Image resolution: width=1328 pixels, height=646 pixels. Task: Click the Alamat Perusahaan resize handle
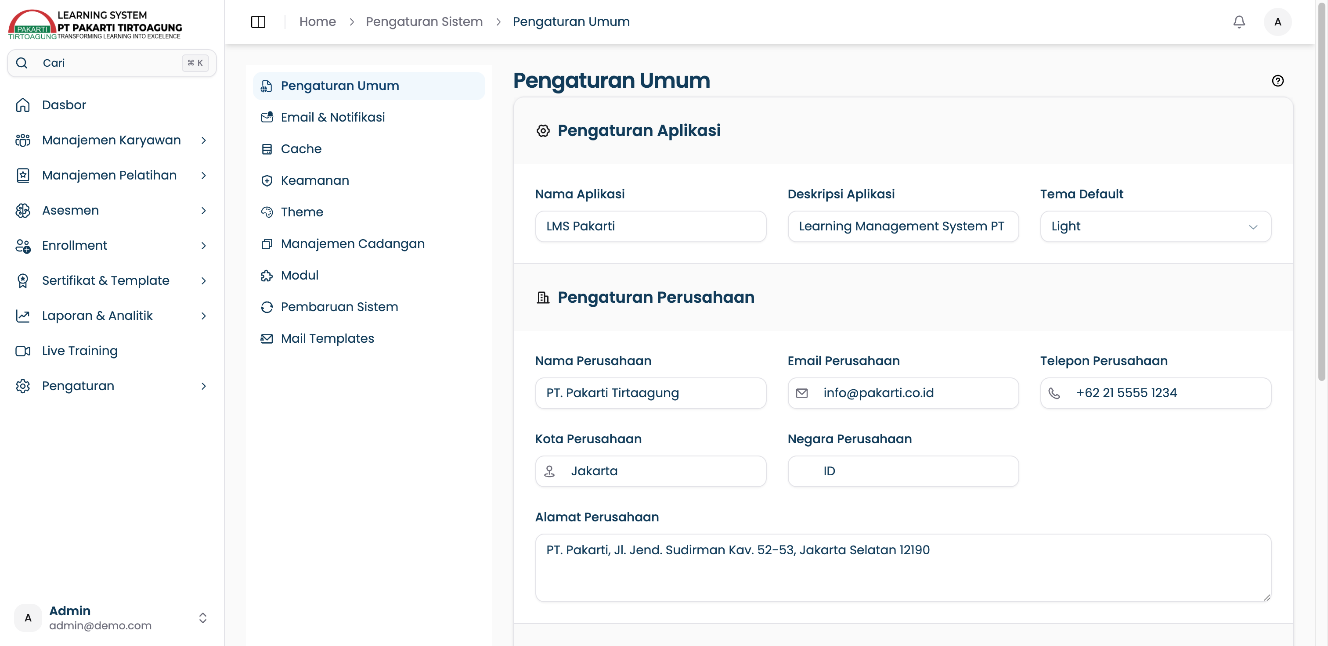[1267, 597]
